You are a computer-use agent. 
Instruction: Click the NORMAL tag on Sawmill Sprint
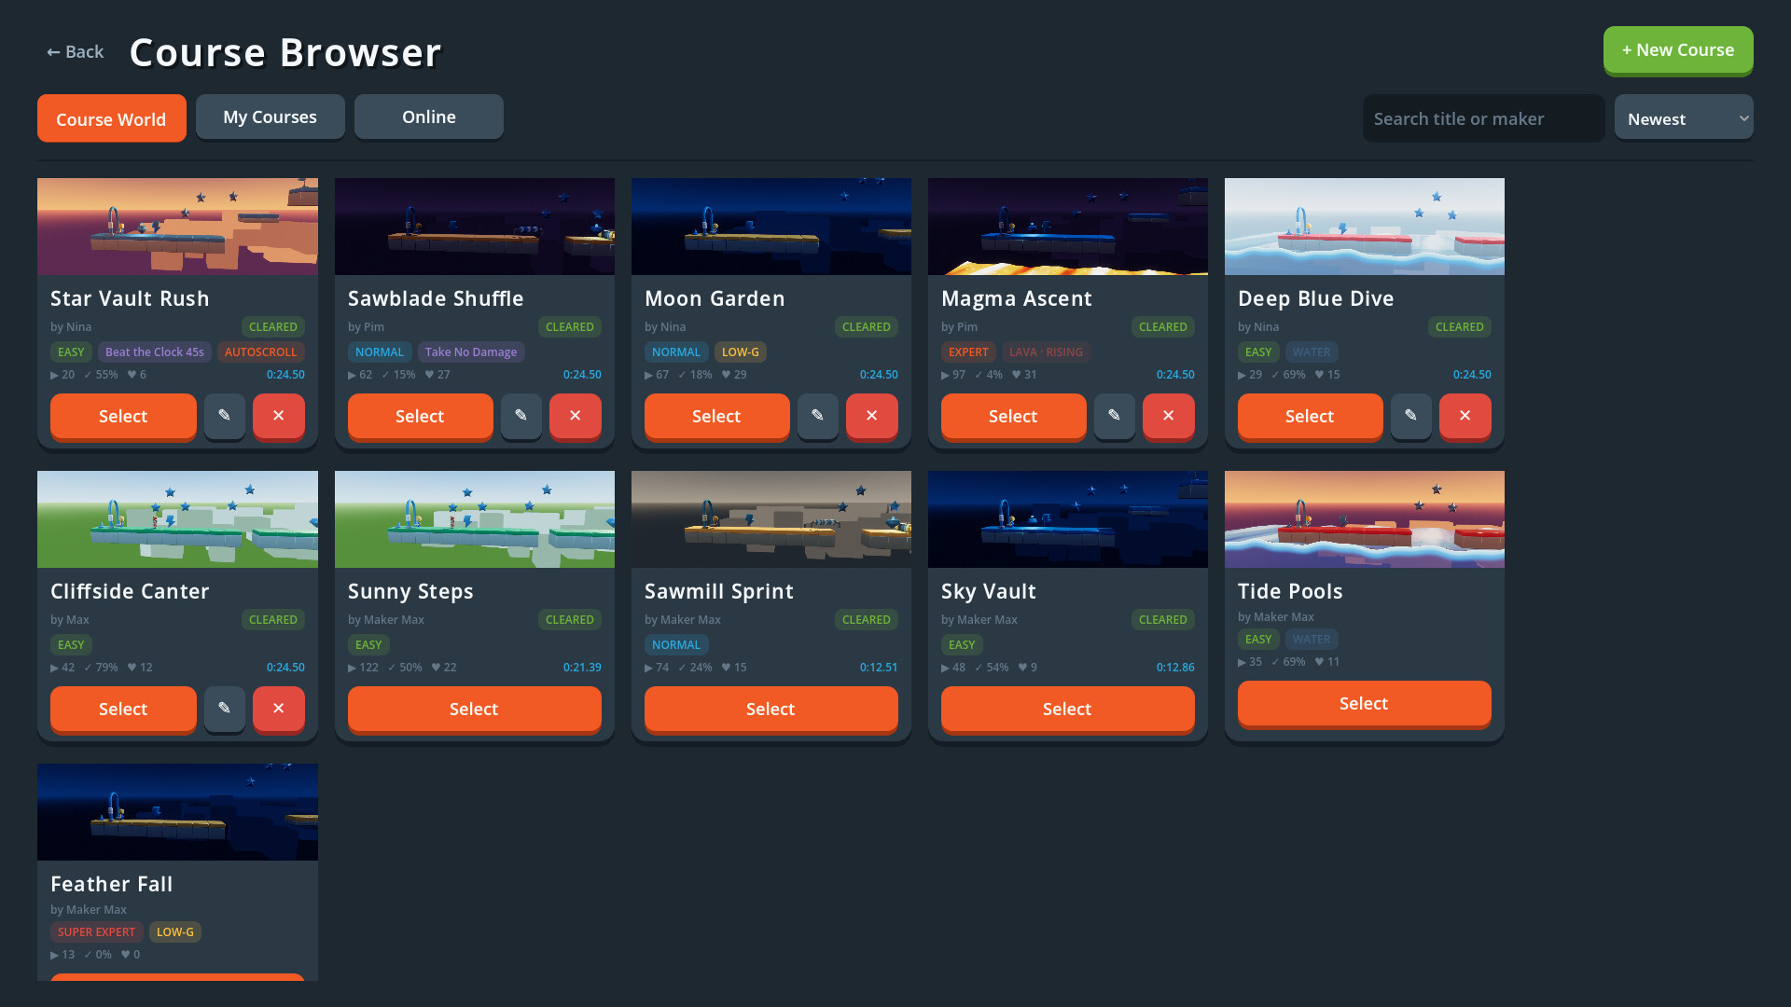(x=676, y=644)
